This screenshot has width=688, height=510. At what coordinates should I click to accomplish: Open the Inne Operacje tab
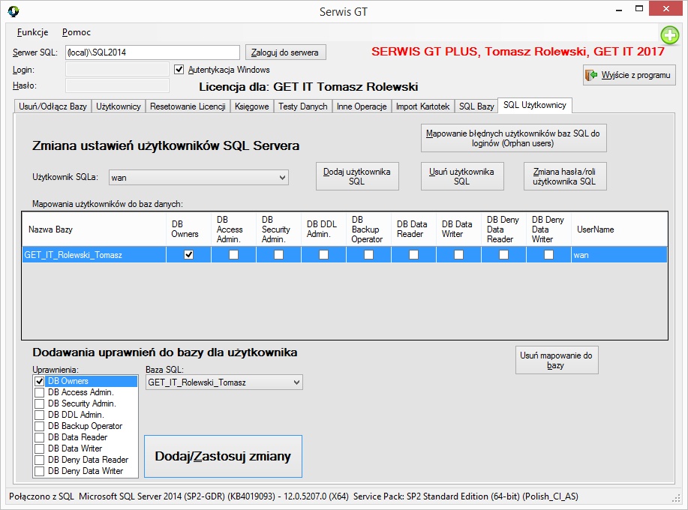pyautogui.click(x=362, y=106)
